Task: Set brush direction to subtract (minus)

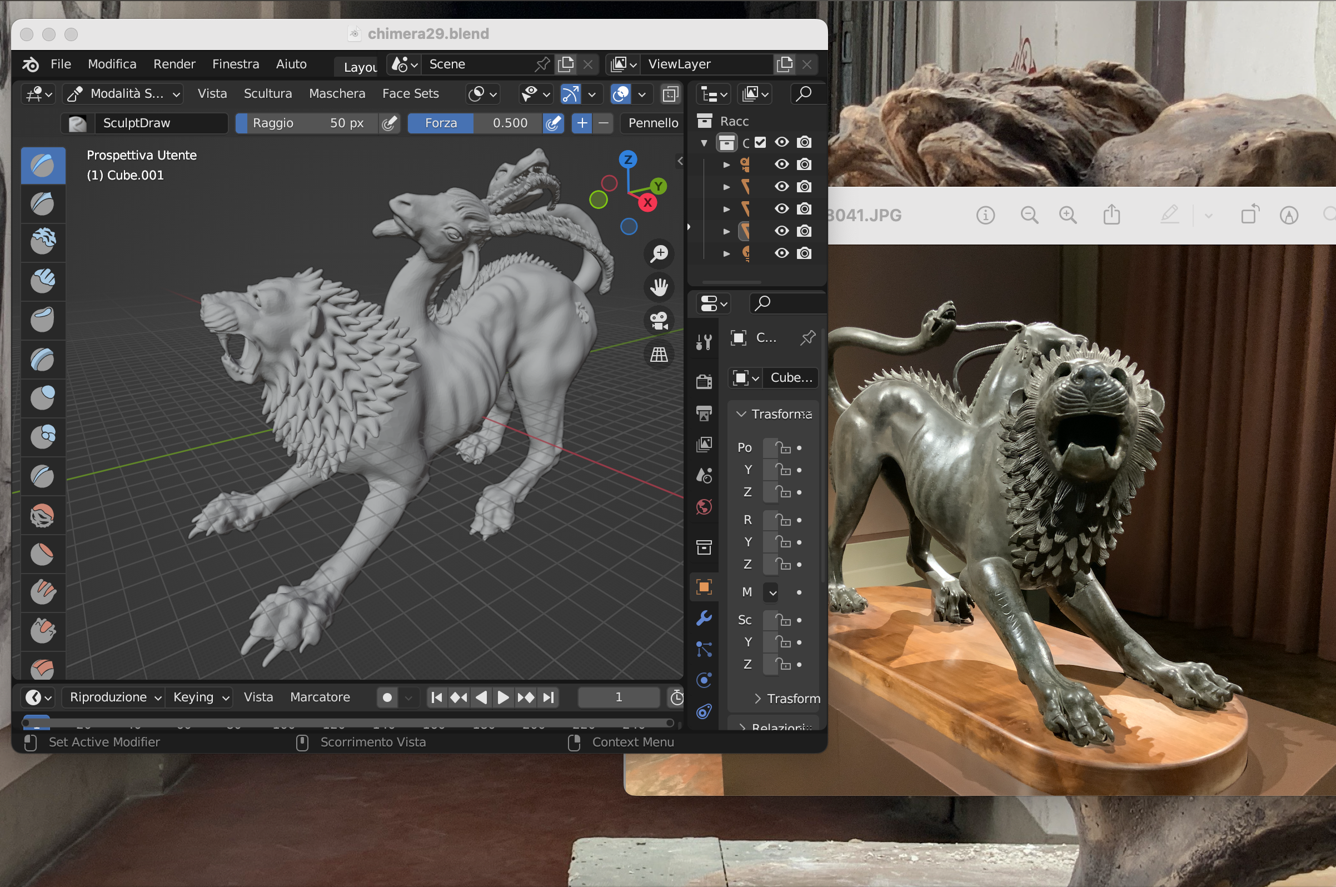Action: pyautogui.click(x=604, y=123)
